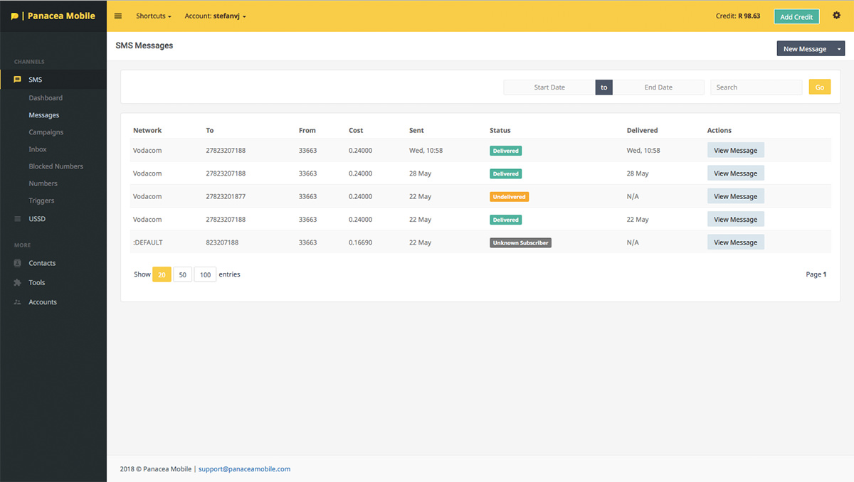This screenshot has height=482, width=854.
Task: Show 50 entries per page
Action: pyautogui.click(x=182, y=274)
